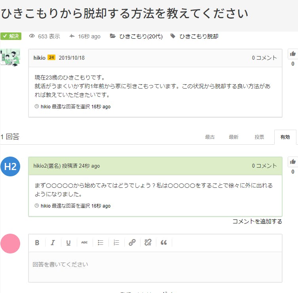Click the question title heading

125,13
